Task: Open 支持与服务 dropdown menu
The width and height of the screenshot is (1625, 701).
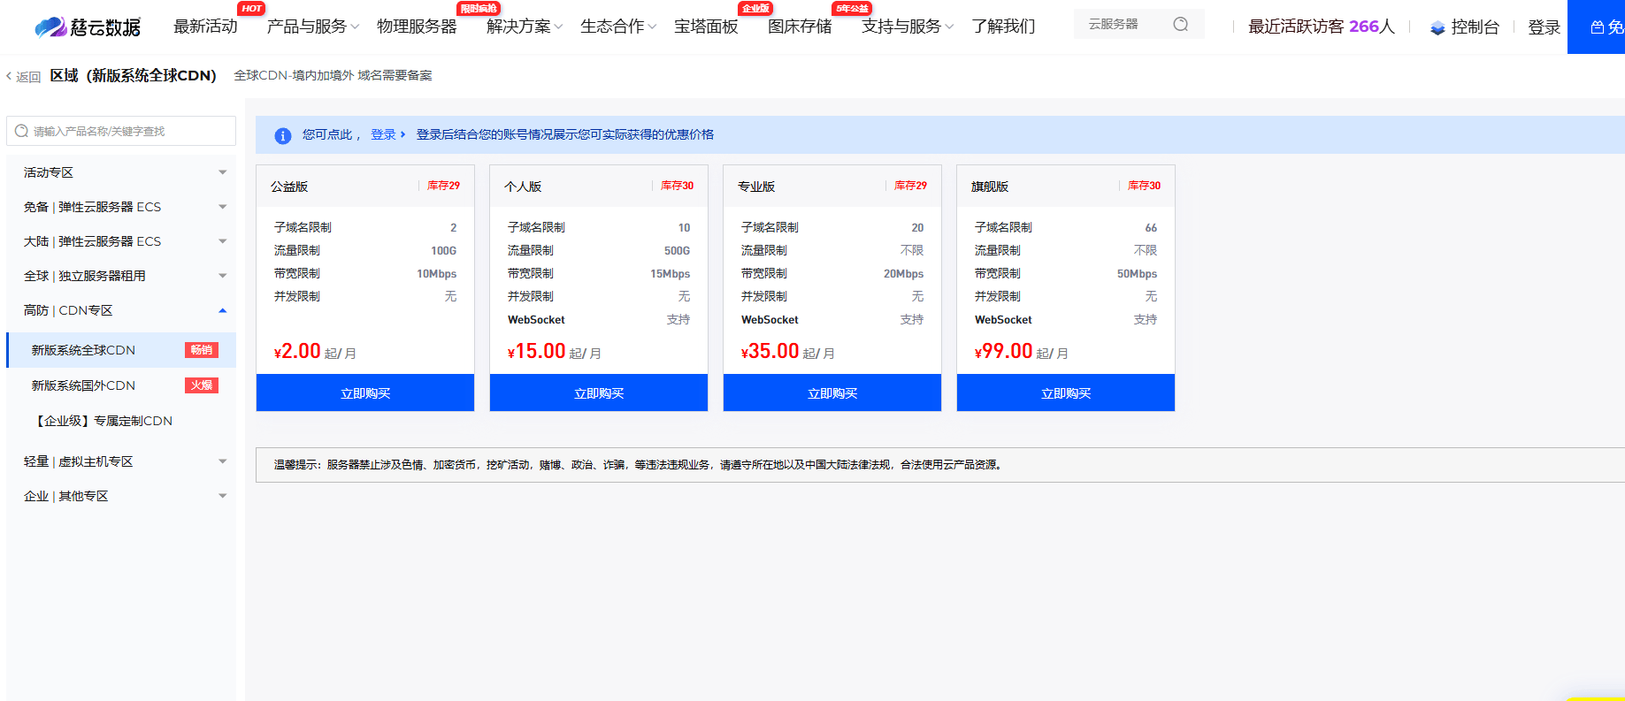Action: tap(907, 27)
